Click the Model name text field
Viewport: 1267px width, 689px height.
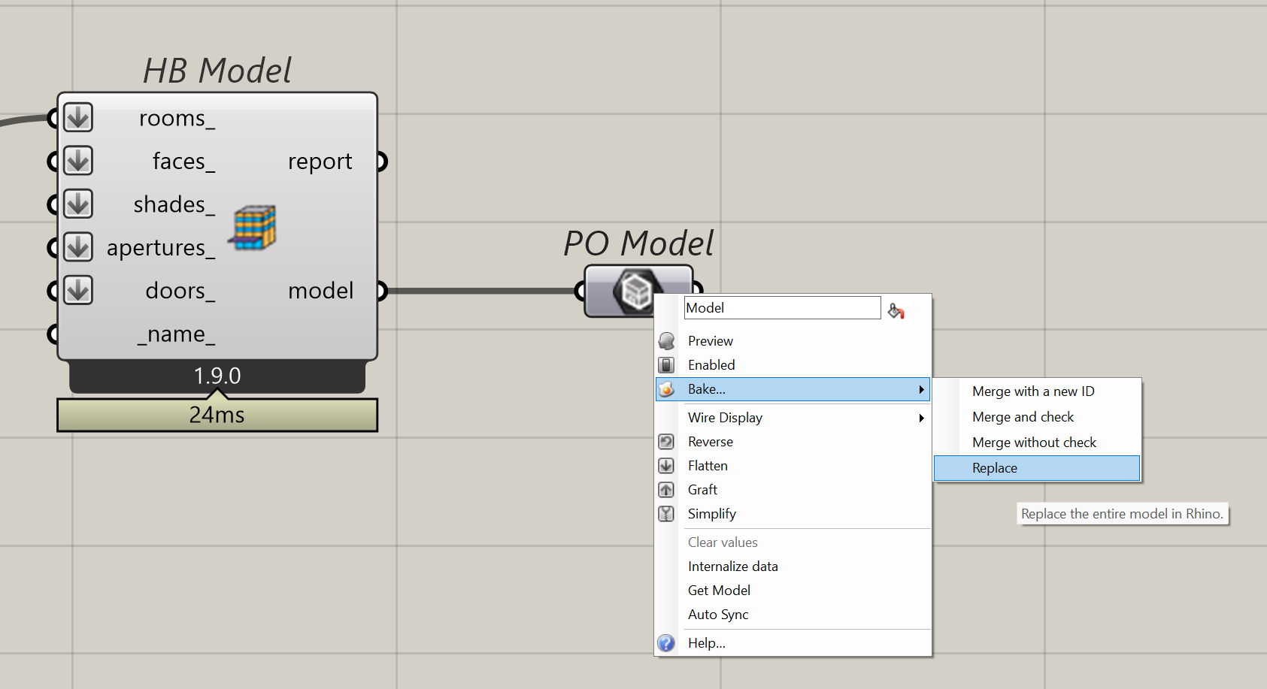782,308
